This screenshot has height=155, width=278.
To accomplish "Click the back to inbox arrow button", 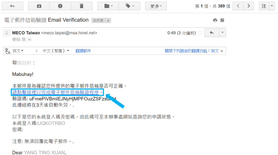I will click(12, 6).
